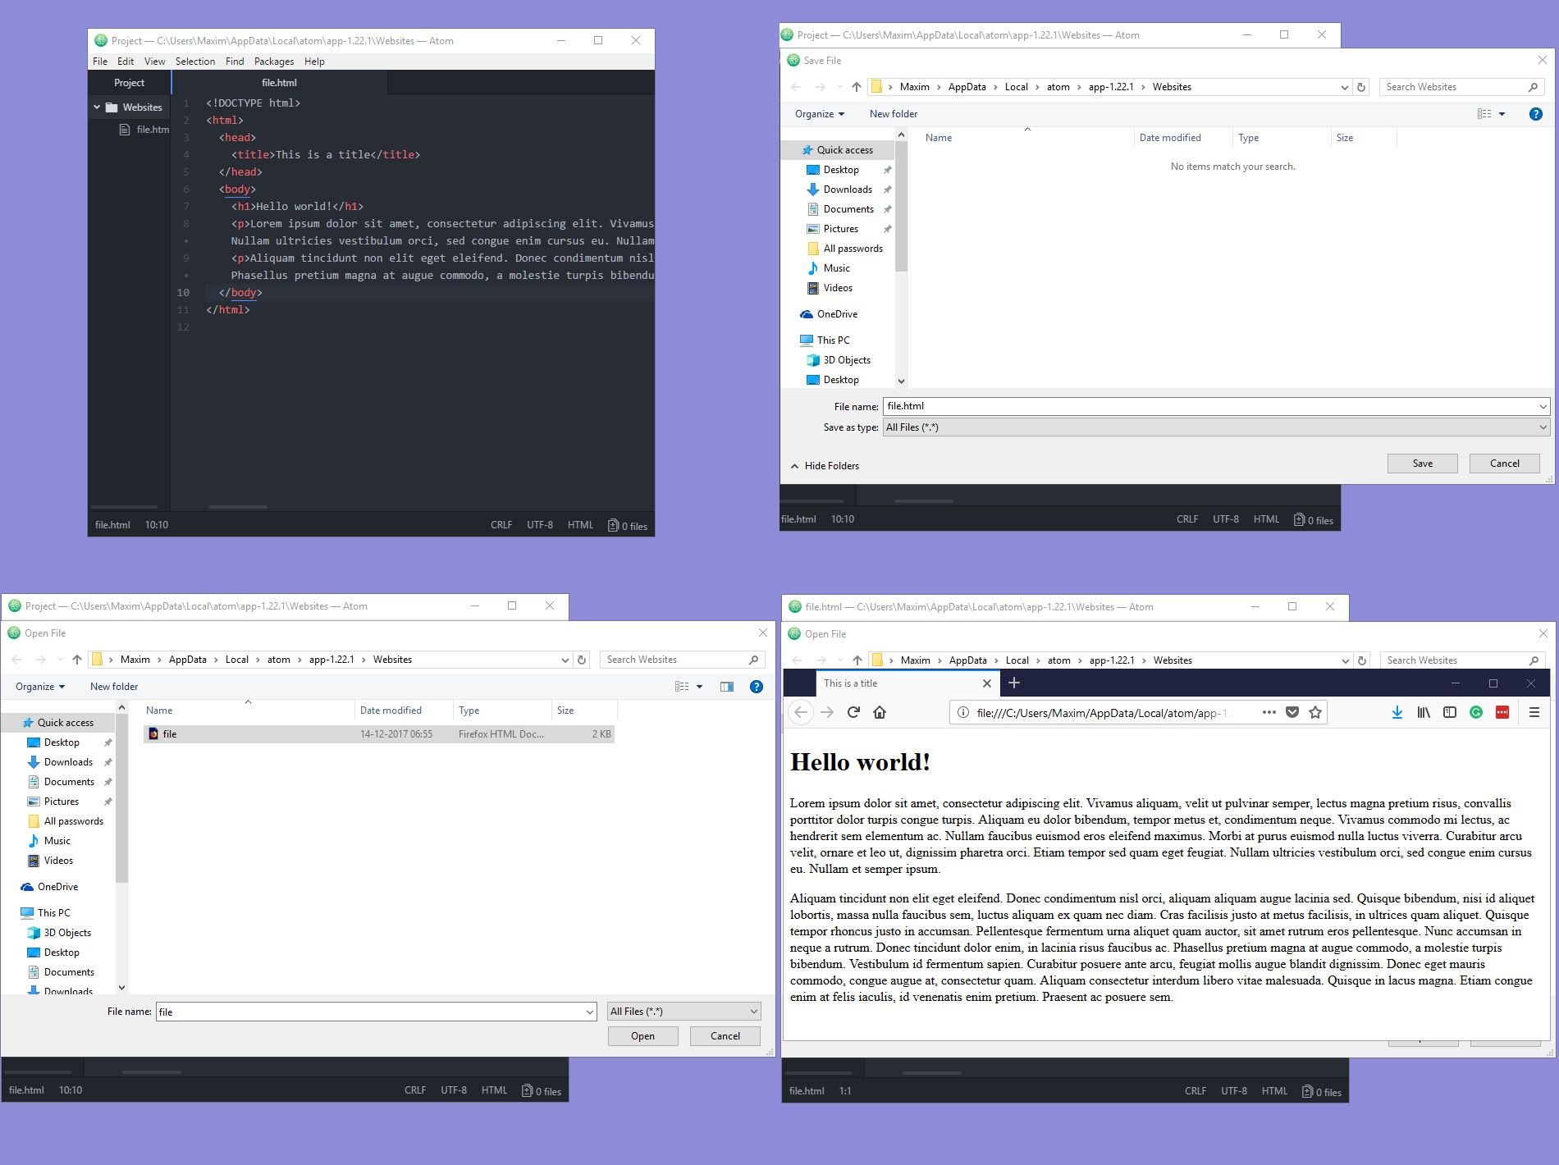Click the AppData breadcrumb in Save File dialog
1559x1165 pixels.
pyautogui.click(x=967, y=87)
